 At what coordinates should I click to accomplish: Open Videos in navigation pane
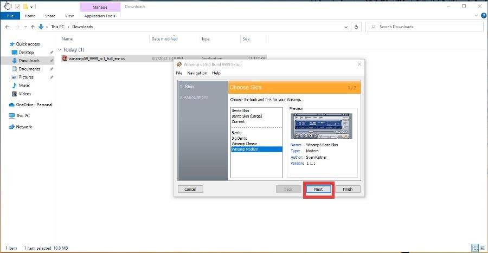point(25,94)
